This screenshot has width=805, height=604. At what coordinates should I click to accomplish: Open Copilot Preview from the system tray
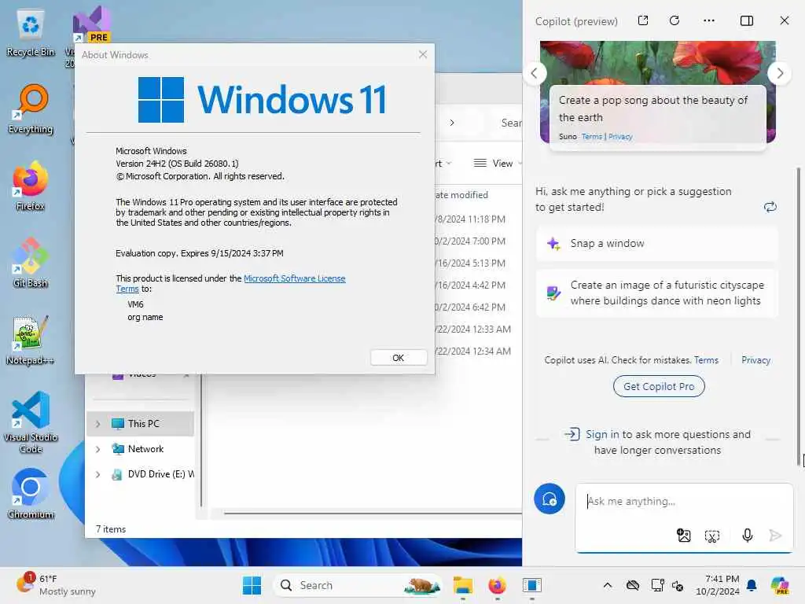[780, 585]
